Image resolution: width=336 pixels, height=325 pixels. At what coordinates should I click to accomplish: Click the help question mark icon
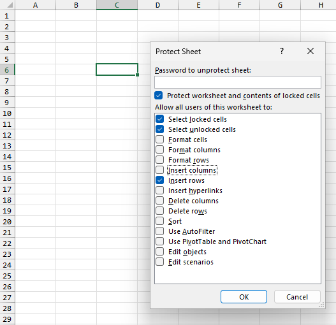pyautogui.click(x=282, y=51)
